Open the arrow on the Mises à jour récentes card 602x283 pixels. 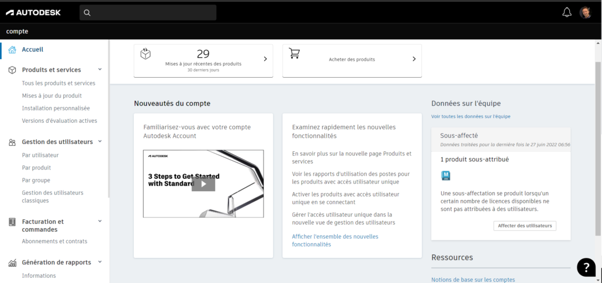265,59
